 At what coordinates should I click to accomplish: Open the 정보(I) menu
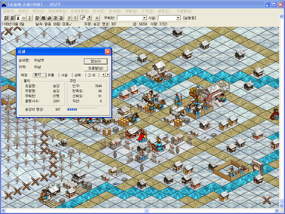23,11
